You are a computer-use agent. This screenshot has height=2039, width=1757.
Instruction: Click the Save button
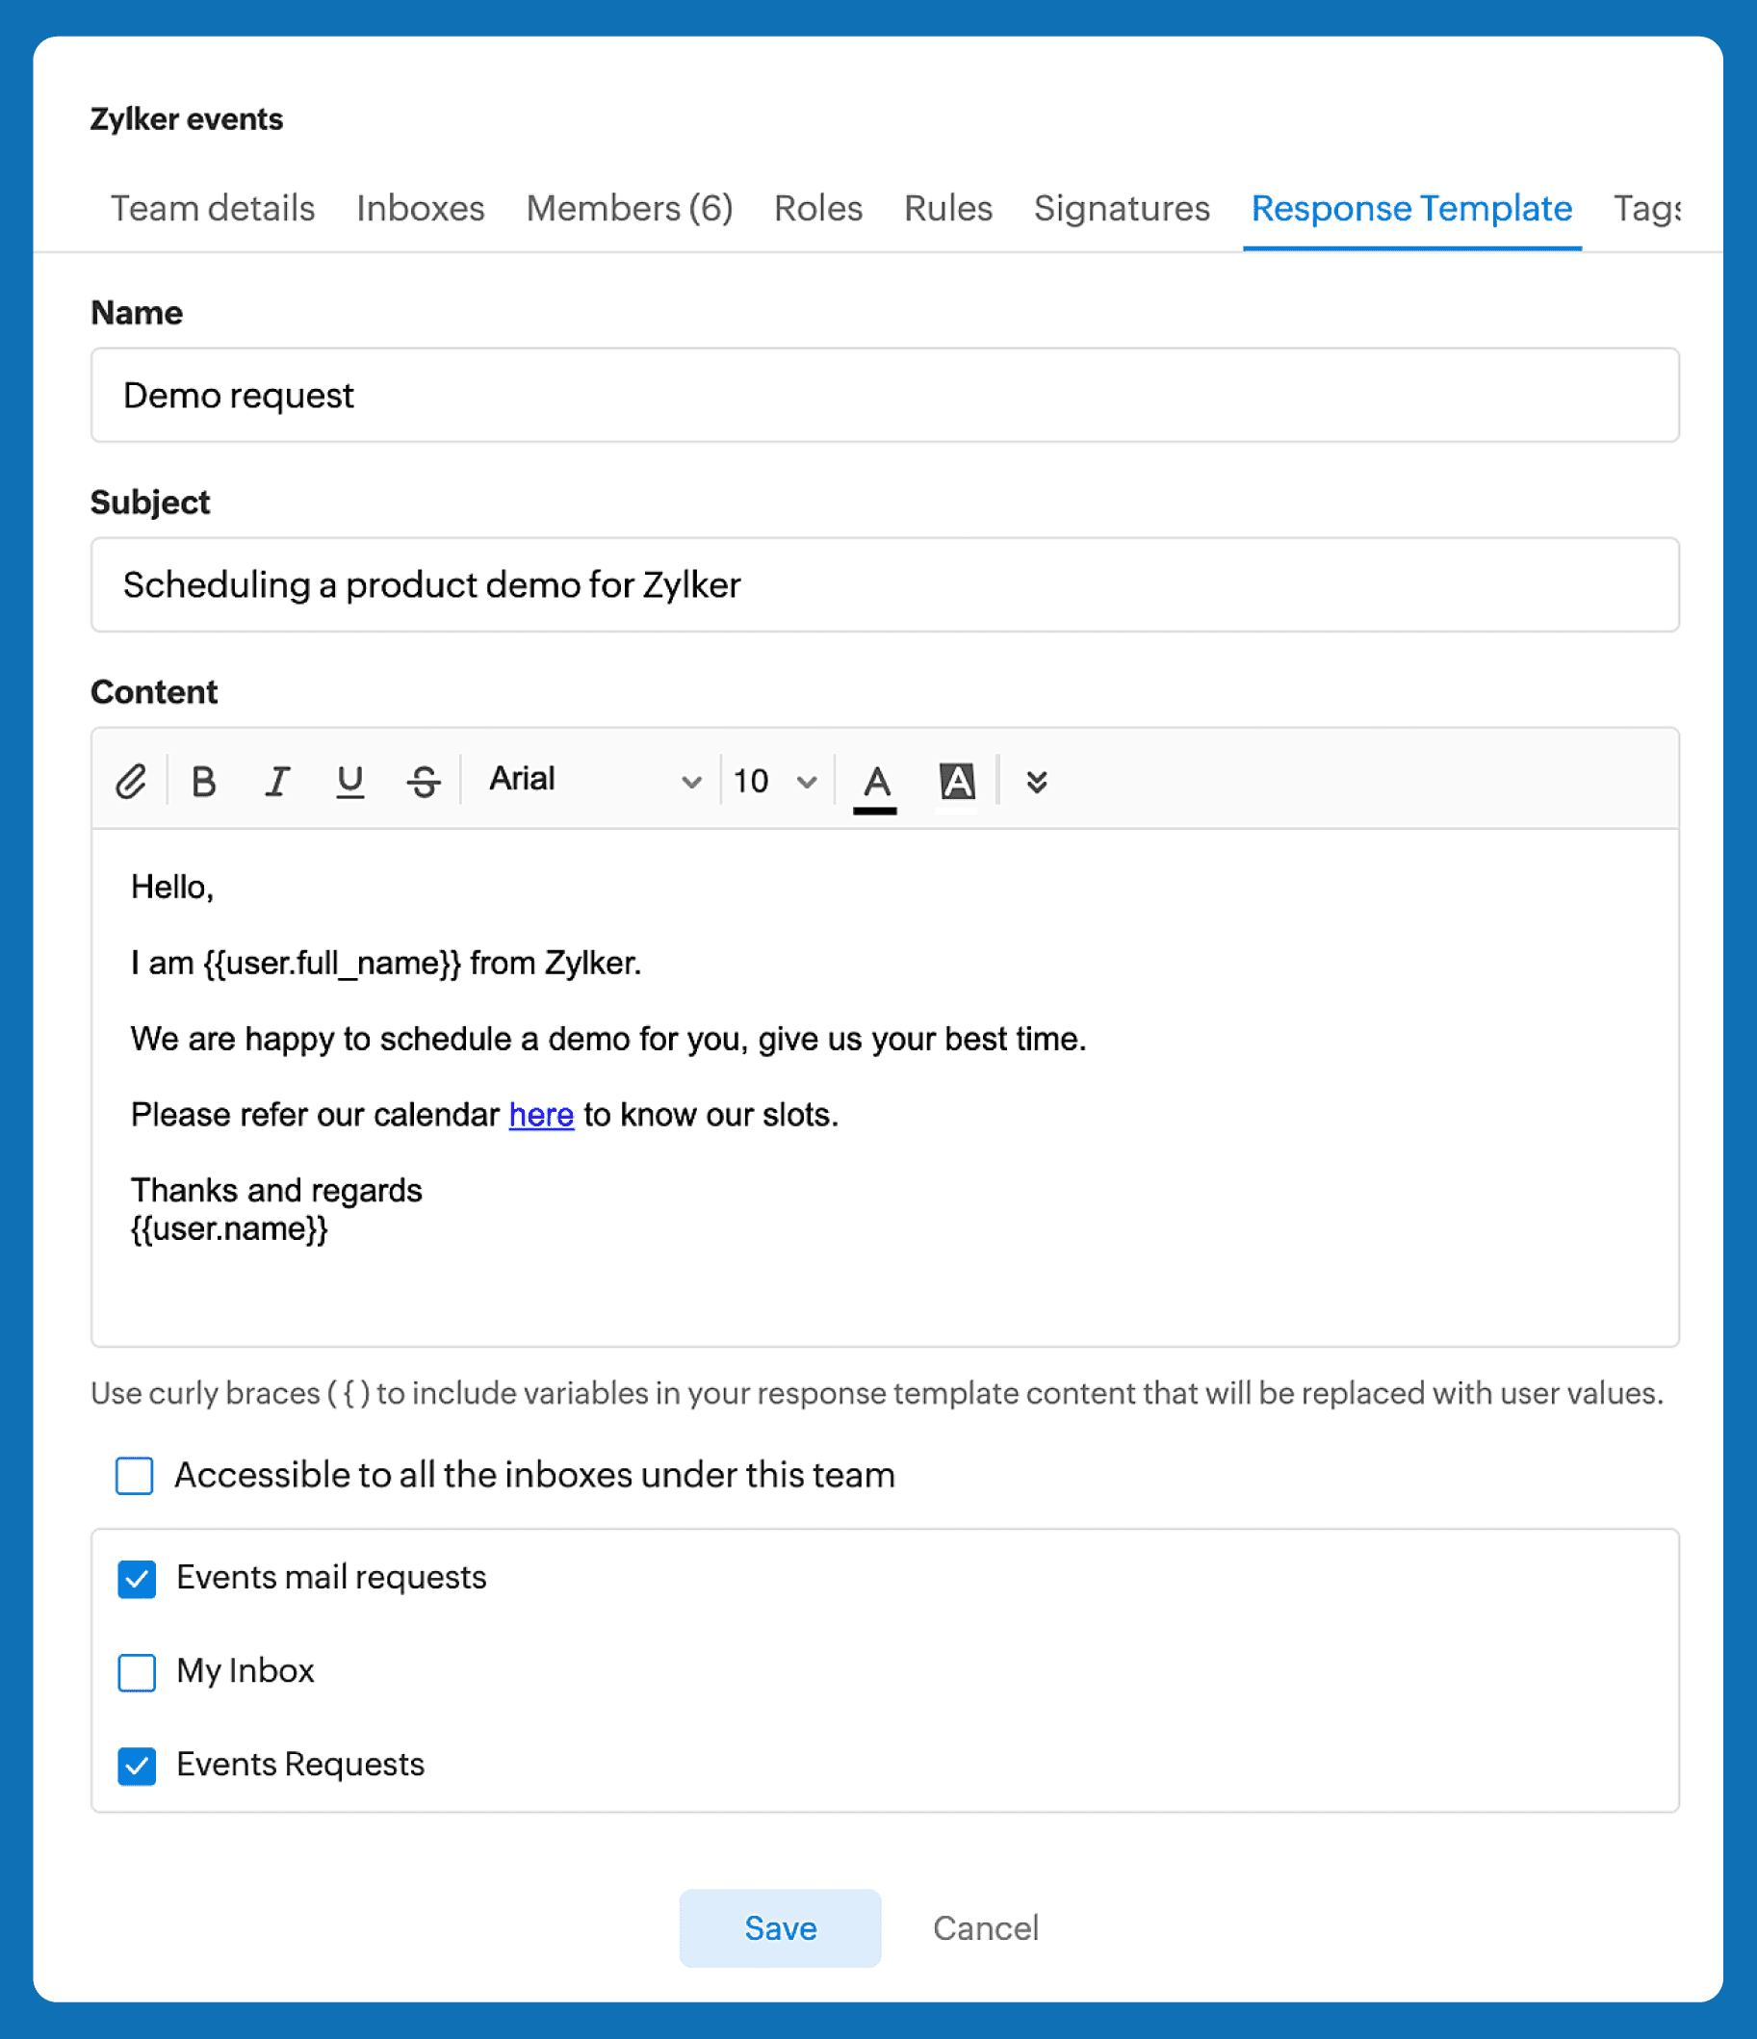780,1927
